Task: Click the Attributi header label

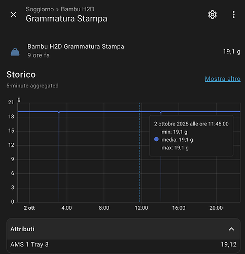Action: click(22, 229)
